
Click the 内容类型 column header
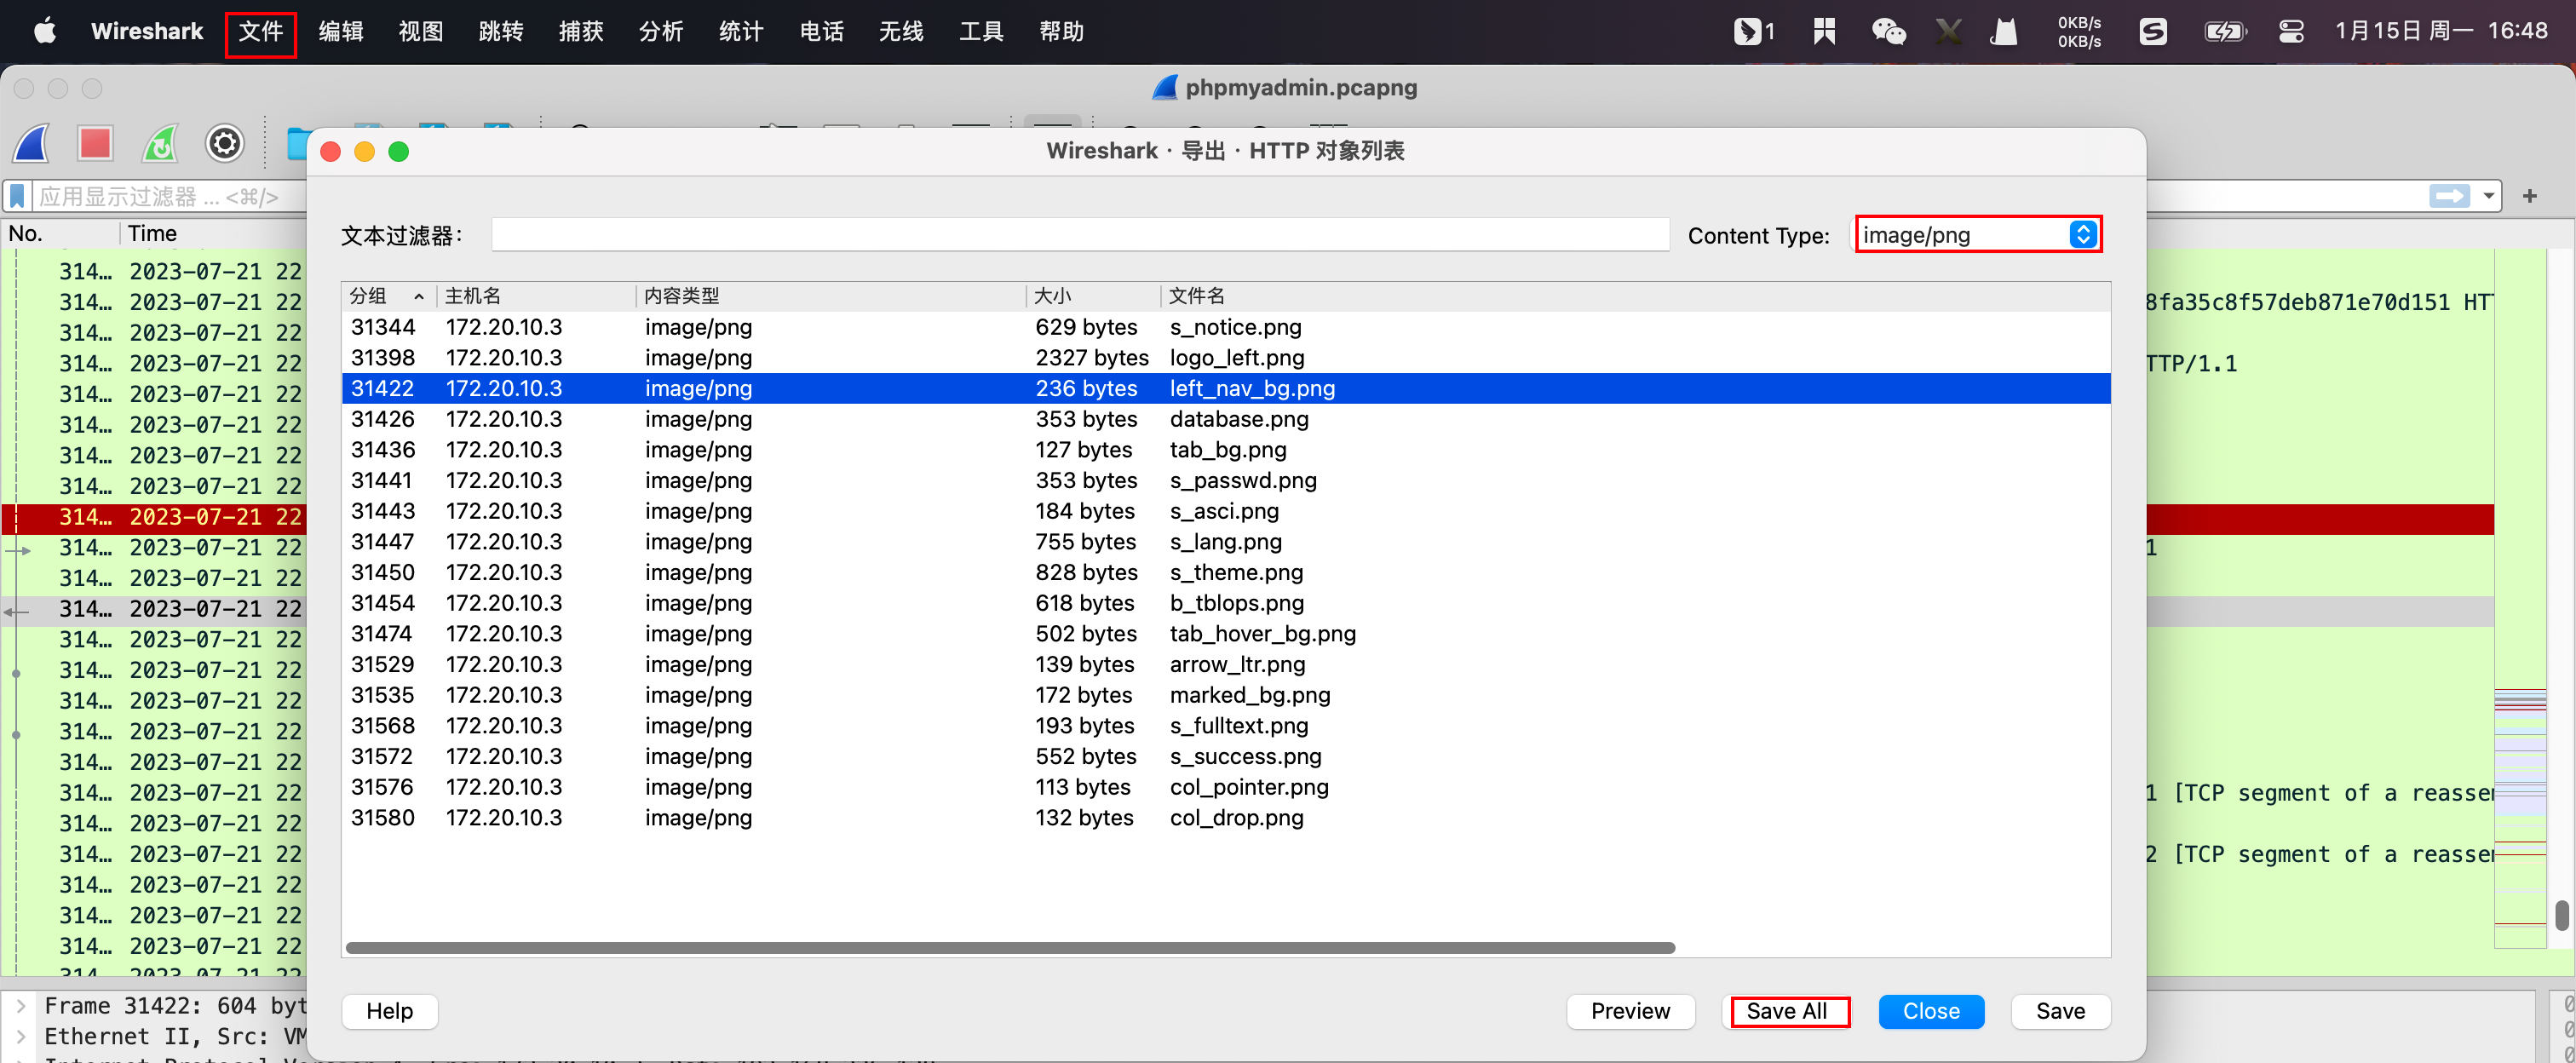coord(830,296)
